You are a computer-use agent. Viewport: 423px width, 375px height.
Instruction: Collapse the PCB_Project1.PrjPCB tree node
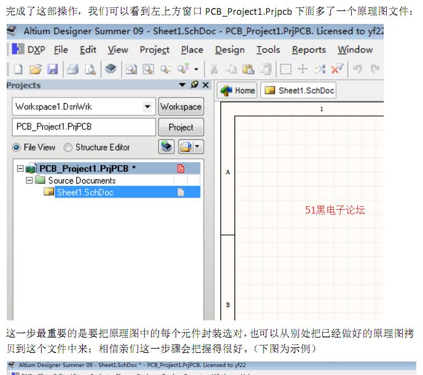[x=20, y=169]
